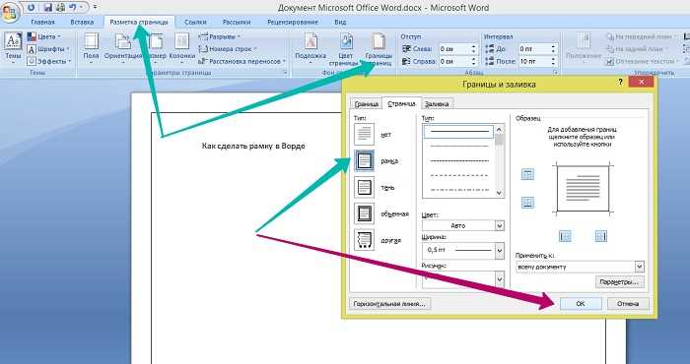The width and height of the screenshot is (690, 364).
Task: Click the line style list scrollbar
Action: click(x=499, y=160)
